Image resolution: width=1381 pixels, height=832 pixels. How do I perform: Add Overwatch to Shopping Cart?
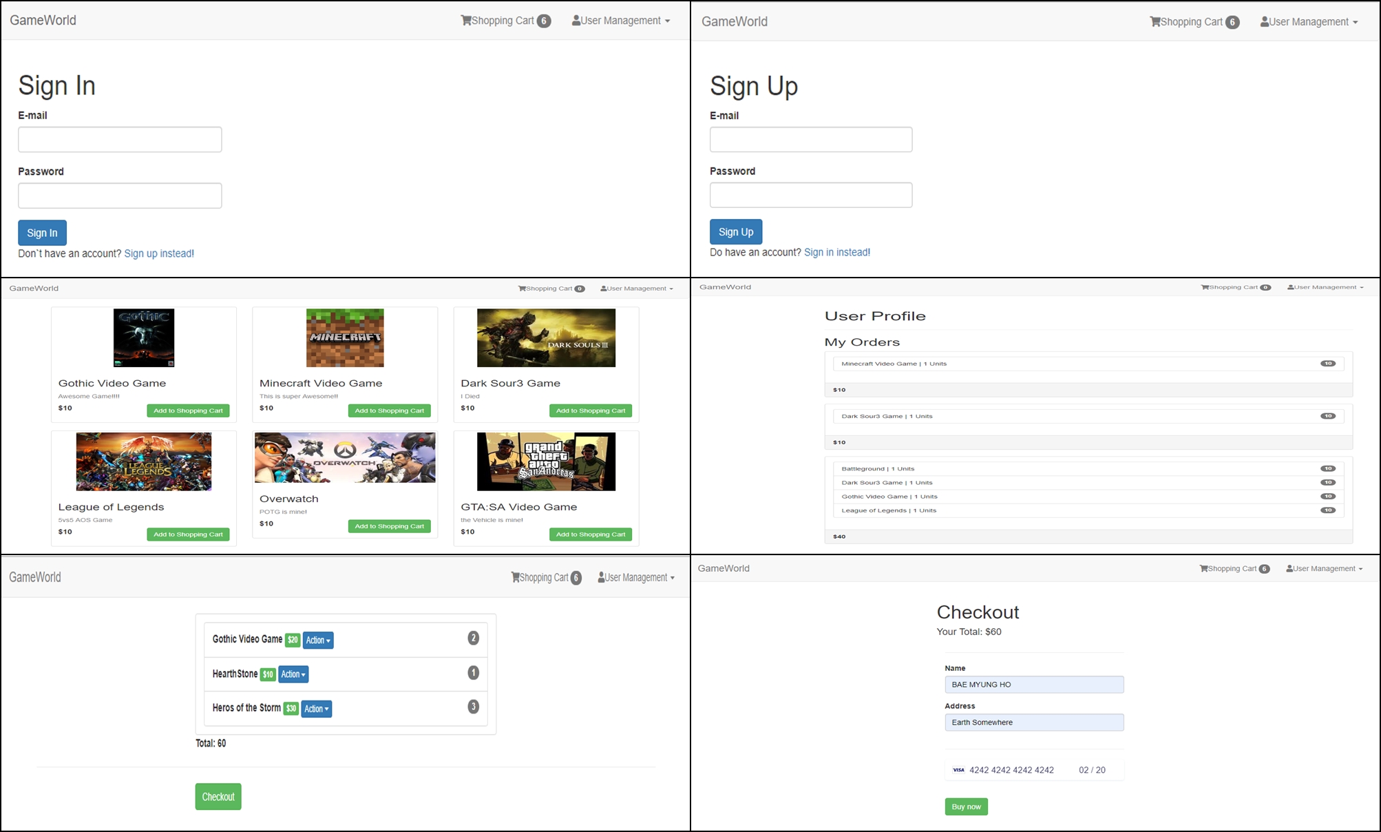coord(389,526)
